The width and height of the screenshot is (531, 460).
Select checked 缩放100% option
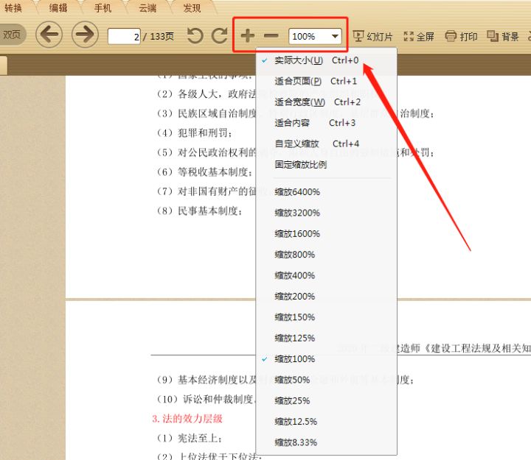(x=294, y=359)
